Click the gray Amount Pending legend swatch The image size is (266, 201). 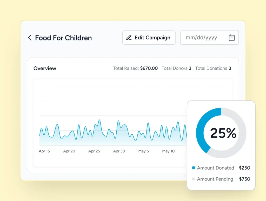pos(194,179)
